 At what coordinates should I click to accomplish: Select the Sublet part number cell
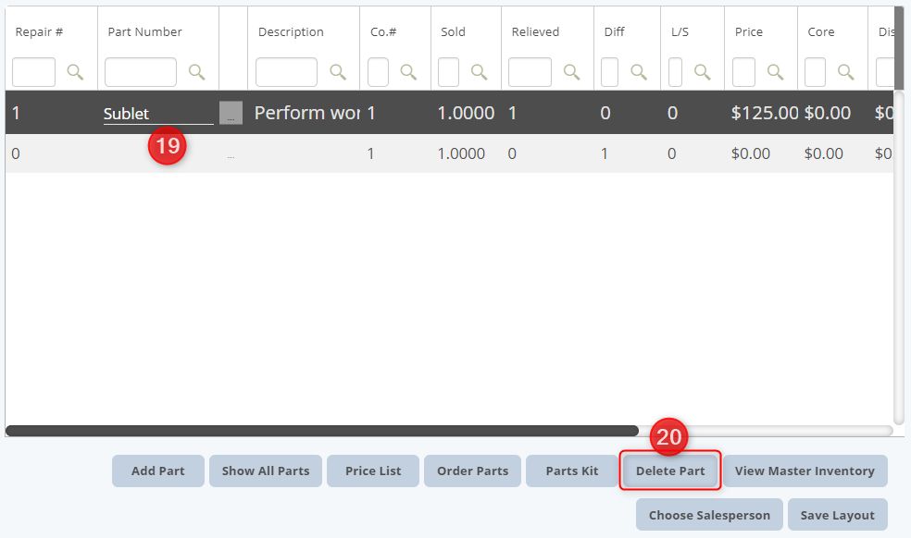(x=158, y=113)
